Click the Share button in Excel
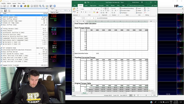The height and width of the screenshot is (104, 184). click(154, 5)
